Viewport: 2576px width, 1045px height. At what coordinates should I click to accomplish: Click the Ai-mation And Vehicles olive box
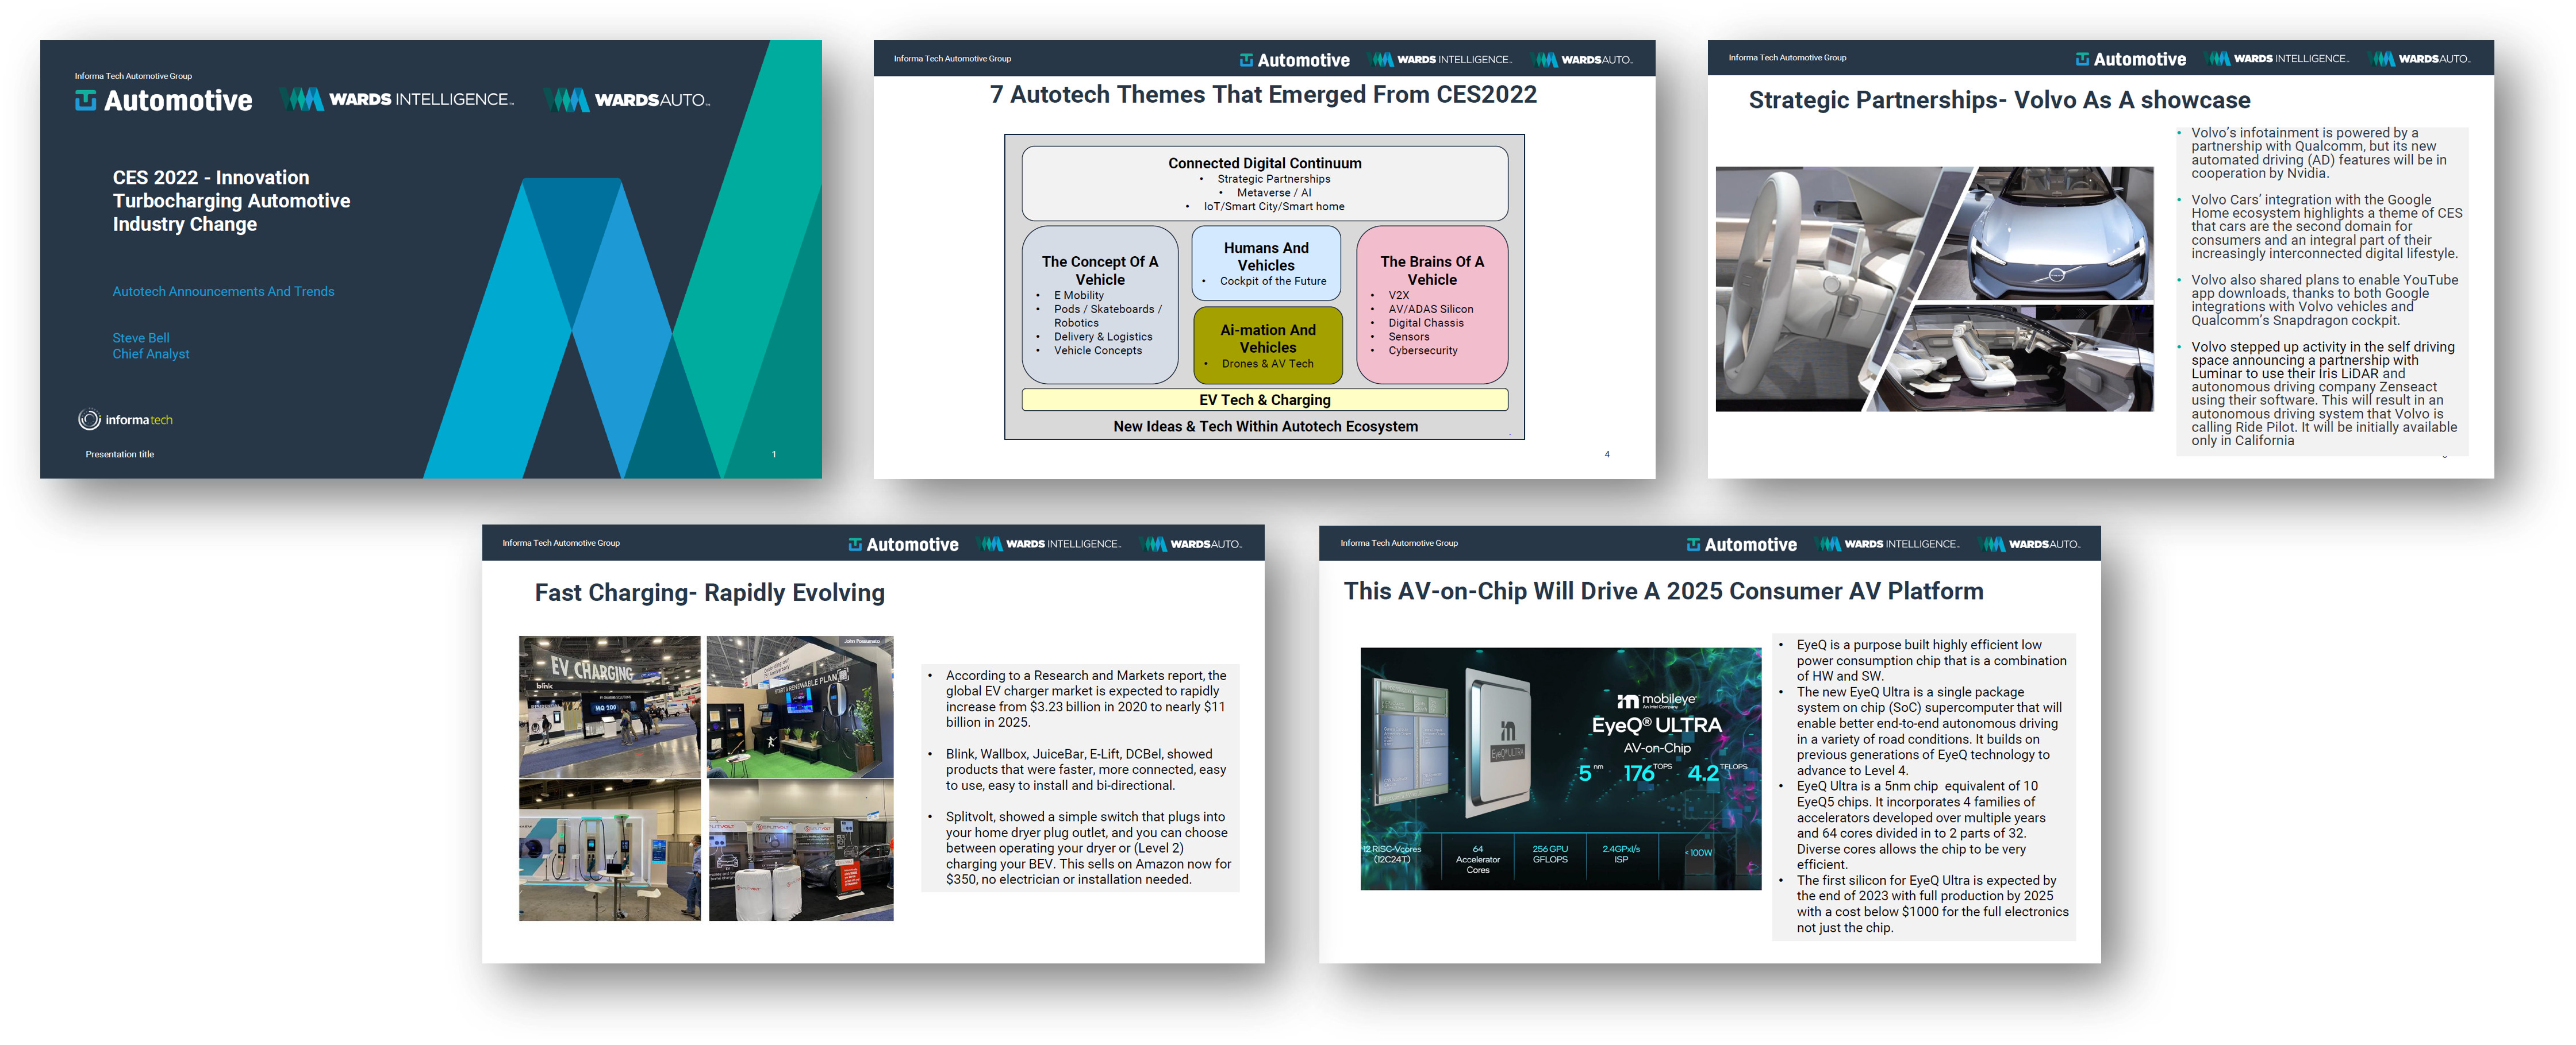[1267, 346]
